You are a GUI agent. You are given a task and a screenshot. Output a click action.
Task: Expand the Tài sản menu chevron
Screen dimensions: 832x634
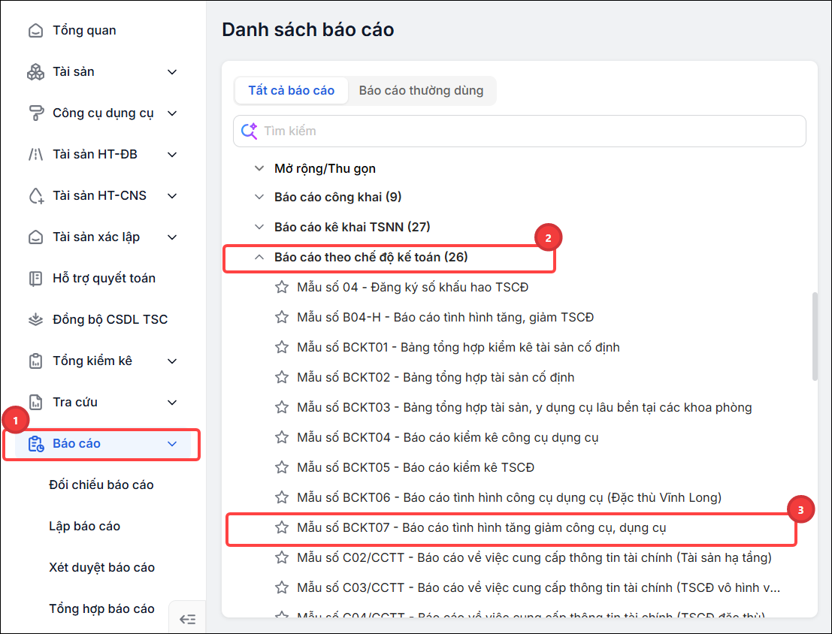tap(172, 72)
